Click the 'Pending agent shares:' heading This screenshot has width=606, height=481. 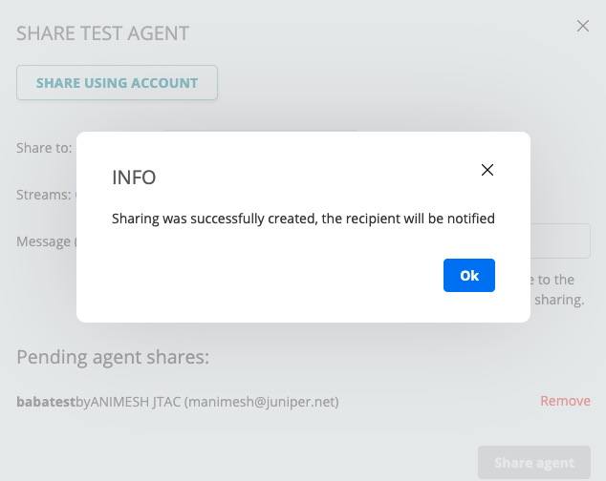(113, 357)
